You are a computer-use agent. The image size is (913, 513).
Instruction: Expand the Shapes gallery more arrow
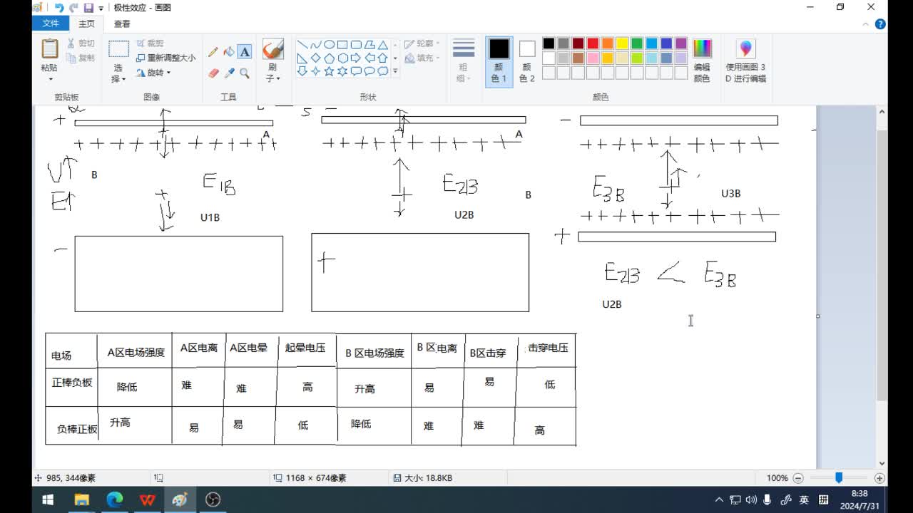[x=395, y=71]
